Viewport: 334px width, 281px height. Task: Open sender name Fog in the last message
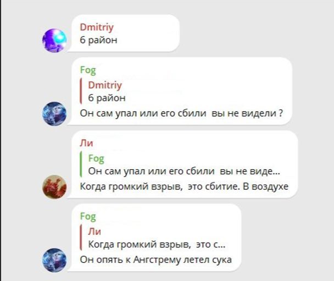[88, 217]
